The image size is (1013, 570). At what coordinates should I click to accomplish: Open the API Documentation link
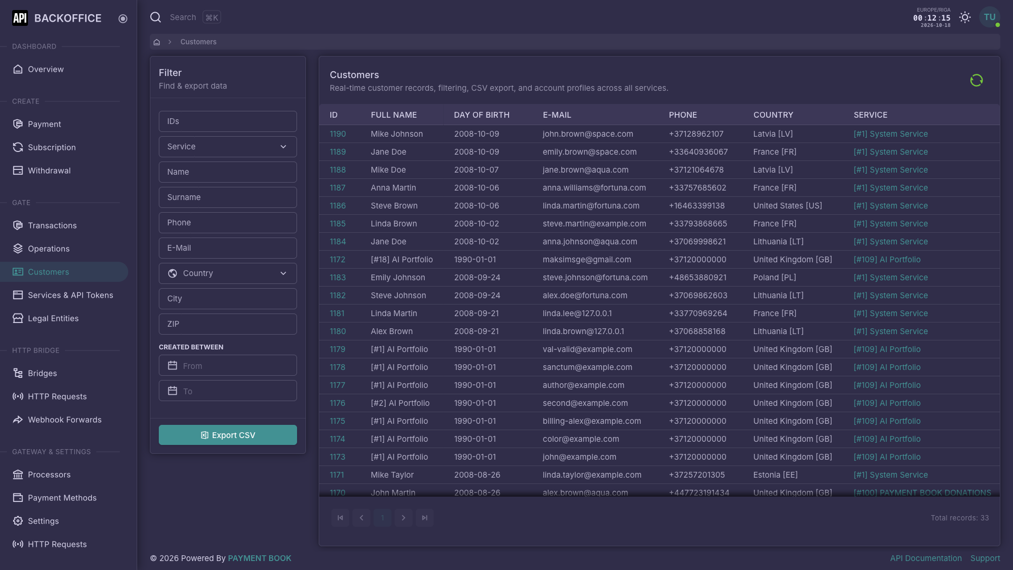tap(926, 558)
